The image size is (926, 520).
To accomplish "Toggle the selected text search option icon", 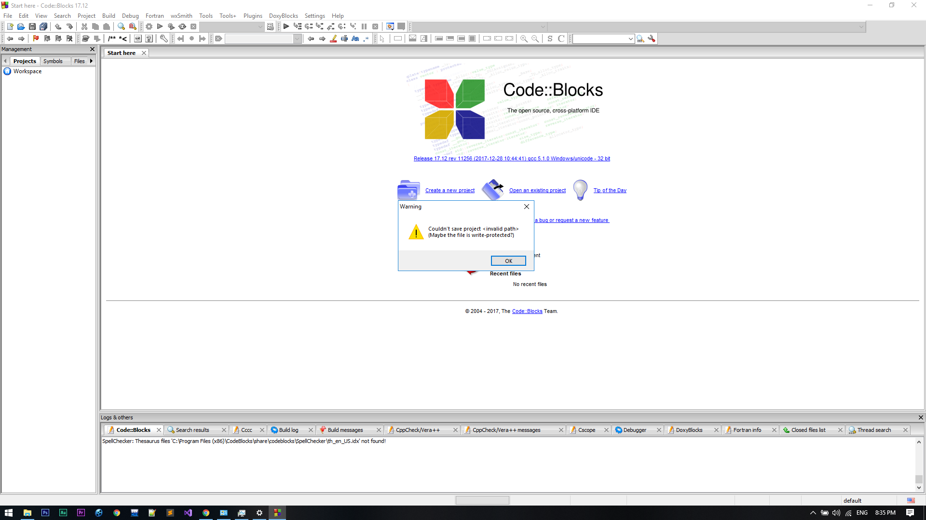I will point(344,39).
